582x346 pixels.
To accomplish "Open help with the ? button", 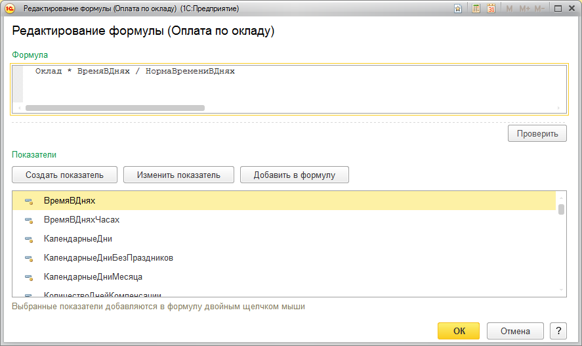I will click(x=558, y=331).
